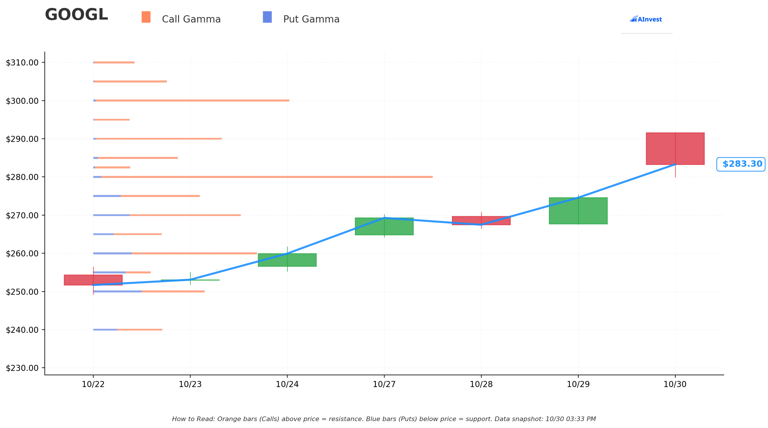Click the 10/29 date label

click(x=578, y=384)
